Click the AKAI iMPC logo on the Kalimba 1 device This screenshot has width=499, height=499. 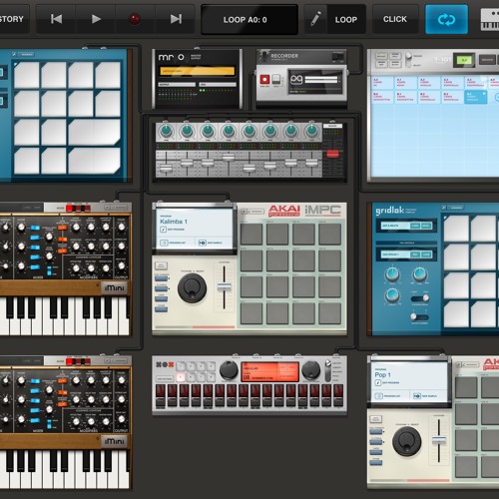click(304, 211)
